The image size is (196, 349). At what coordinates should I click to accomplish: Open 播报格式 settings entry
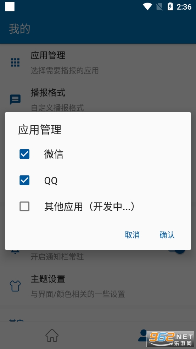pyautogui.click(x=98, y=99)
